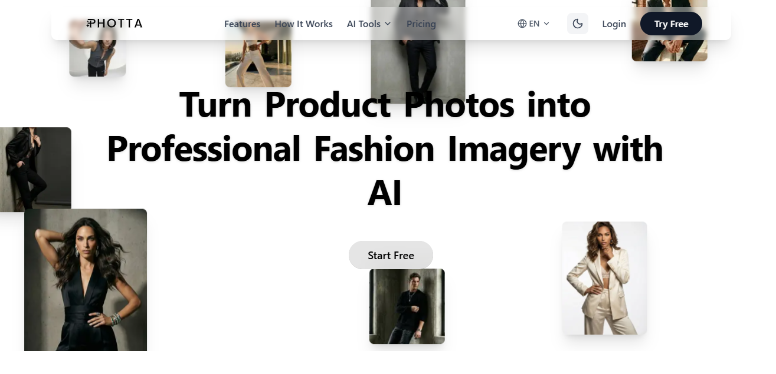The image size is (776, 374).
Task: Select the woman in black dress photo
Action: 86,280
